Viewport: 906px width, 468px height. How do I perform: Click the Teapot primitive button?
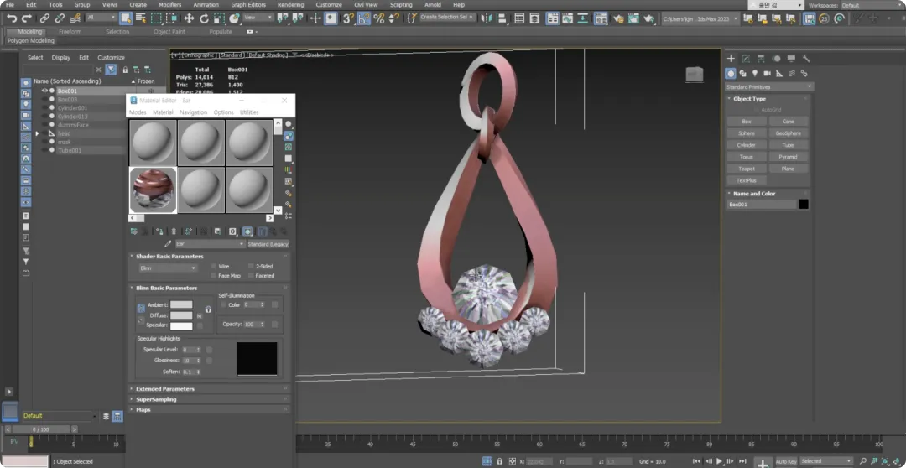tap(747, 169)
